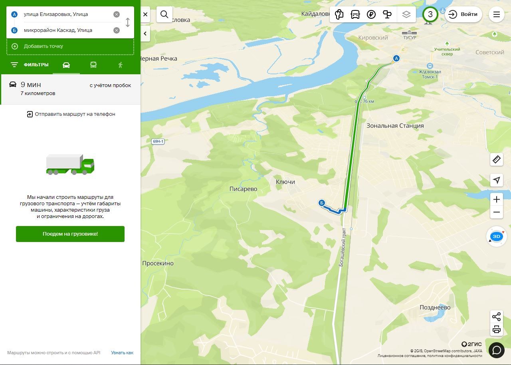Open the Узнать как API link

[122, 353]
